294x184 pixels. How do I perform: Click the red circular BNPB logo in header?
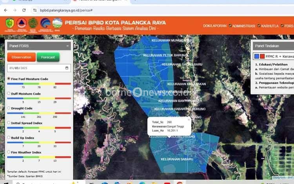click(x=22, y=23)
